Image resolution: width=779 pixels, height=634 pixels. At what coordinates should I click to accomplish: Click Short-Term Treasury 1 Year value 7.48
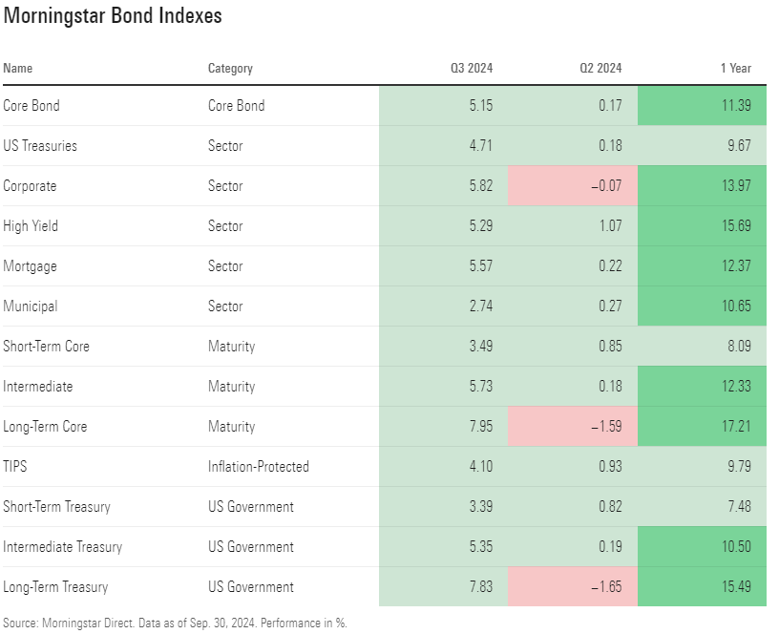coord(738,507)
